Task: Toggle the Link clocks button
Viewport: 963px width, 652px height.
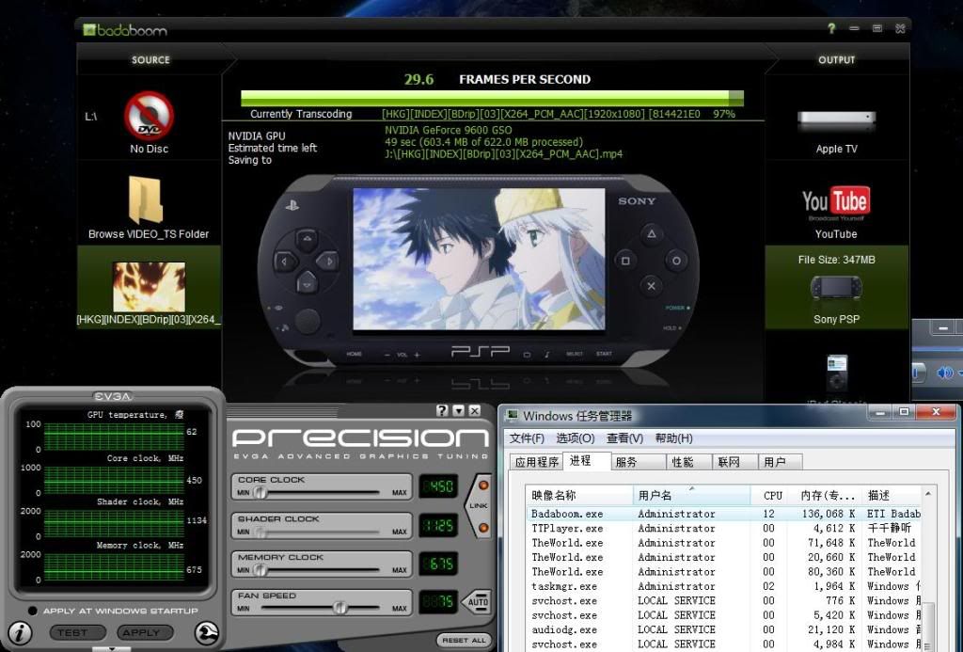Action: pyautogui.click(x=479, y=506)
